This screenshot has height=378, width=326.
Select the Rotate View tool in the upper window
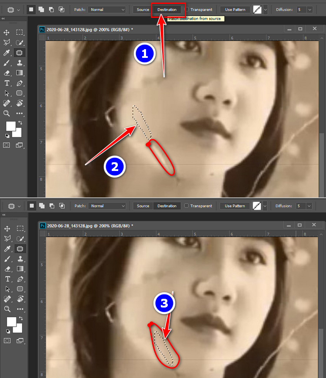(x=19, y=103)
